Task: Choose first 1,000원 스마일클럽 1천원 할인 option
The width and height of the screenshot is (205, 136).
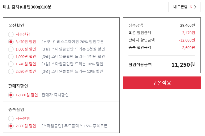Action: click(x=11, y=49)
